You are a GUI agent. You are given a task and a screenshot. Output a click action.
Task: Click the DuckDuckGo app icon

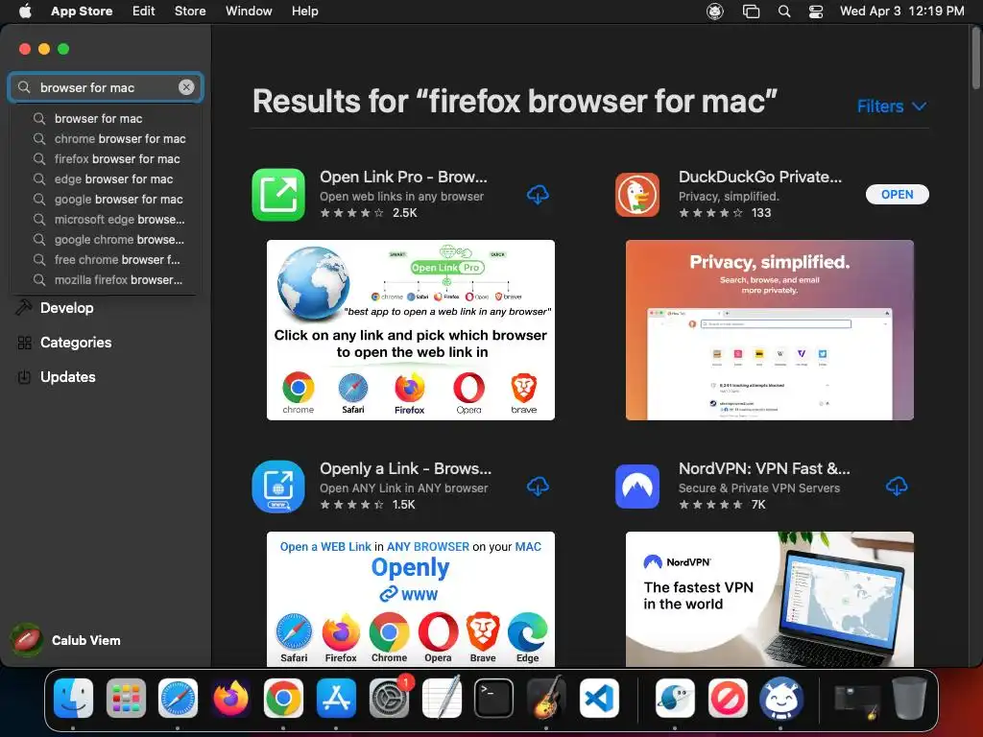coord(637,195)
